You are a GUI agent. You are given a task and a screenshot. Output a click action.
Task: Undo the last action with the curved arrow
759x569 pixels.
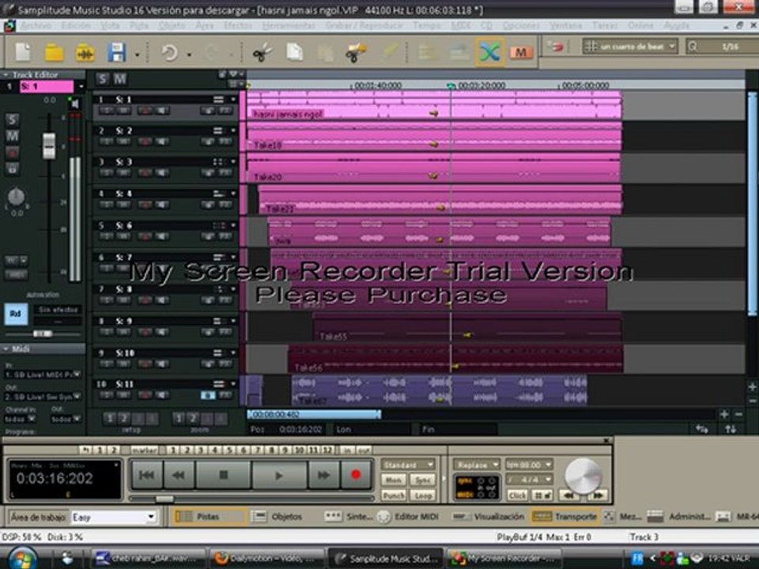169,53
